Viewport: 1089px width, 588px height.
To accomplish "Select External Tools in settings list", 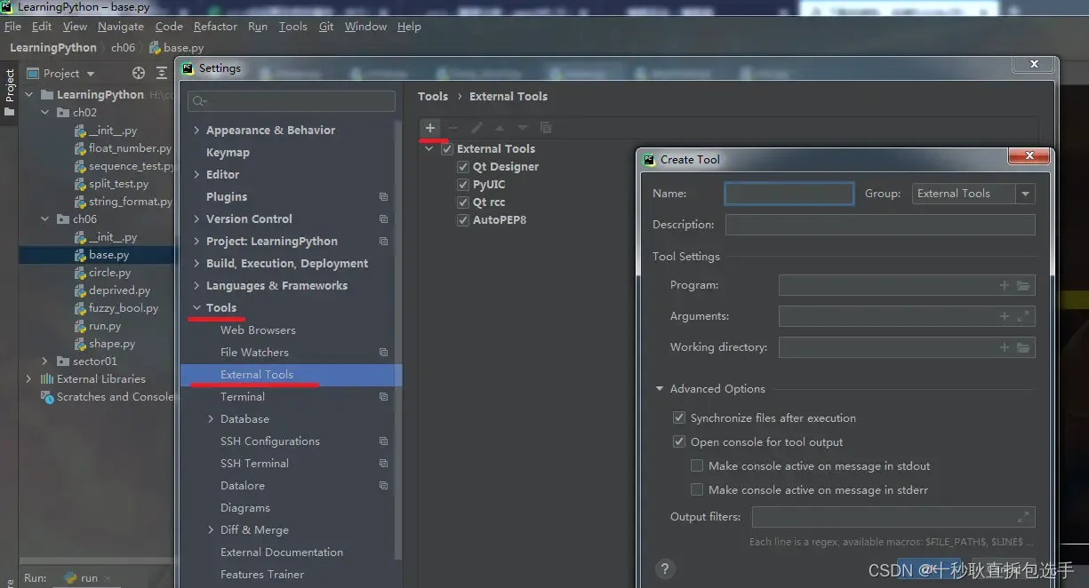I will pos(291,375).
